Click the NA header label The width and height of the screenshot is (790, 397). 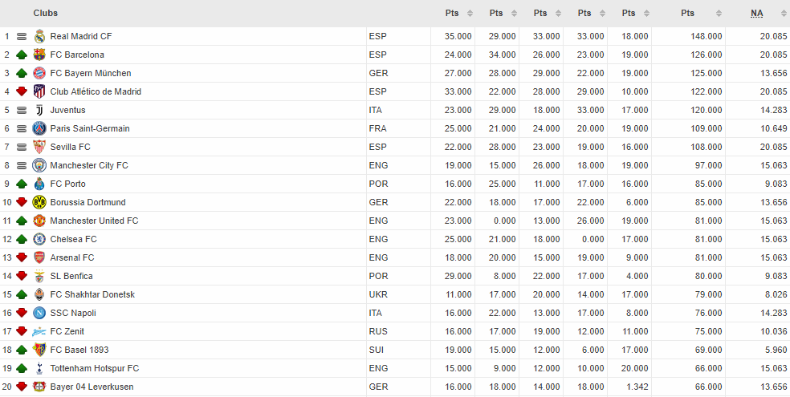click(757, 14)
